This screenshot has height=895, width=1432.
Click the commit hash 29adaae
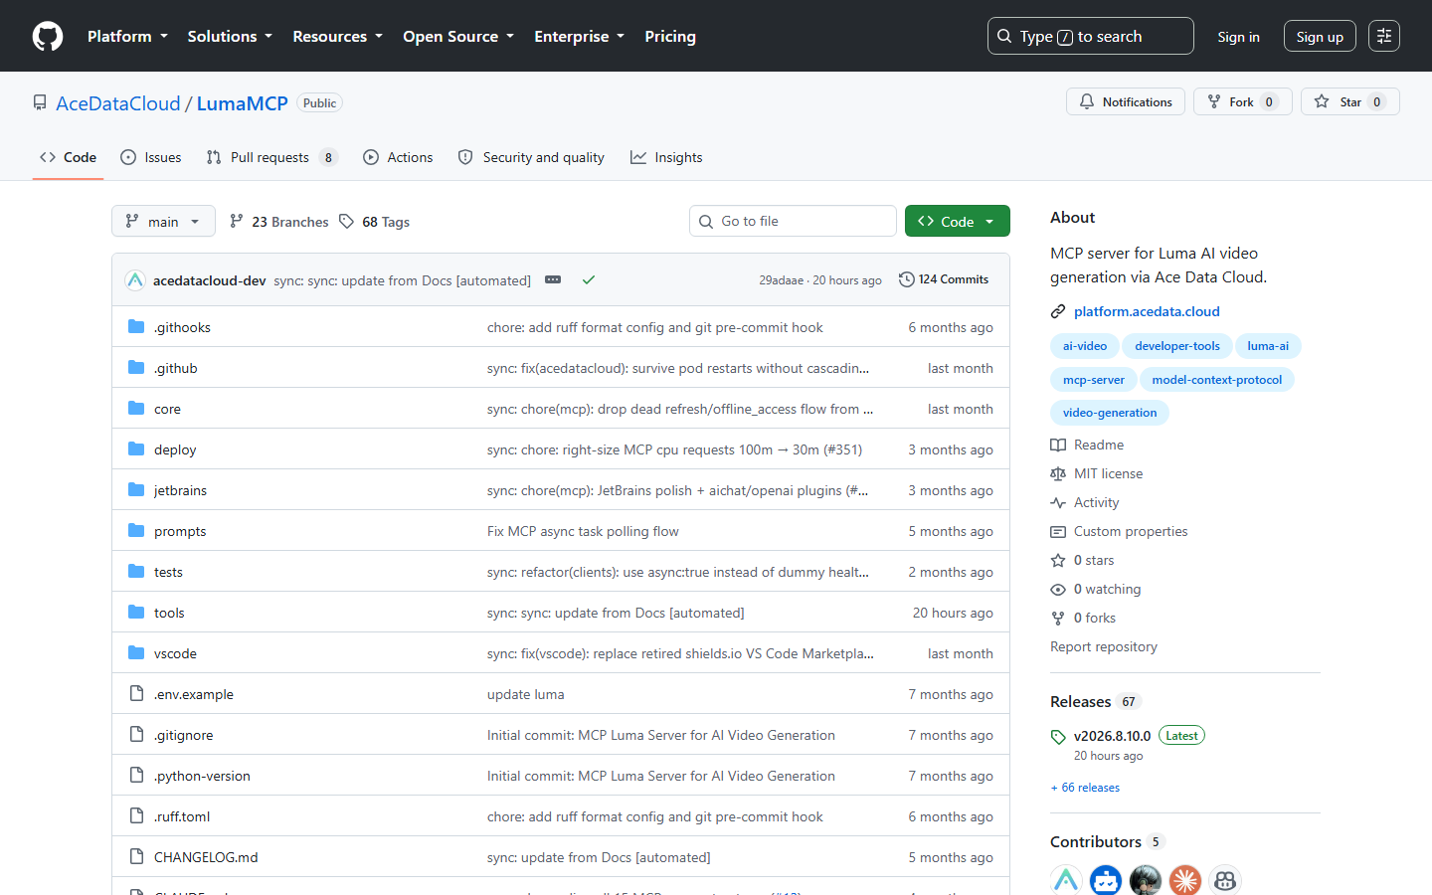click(x=781, y=280)
